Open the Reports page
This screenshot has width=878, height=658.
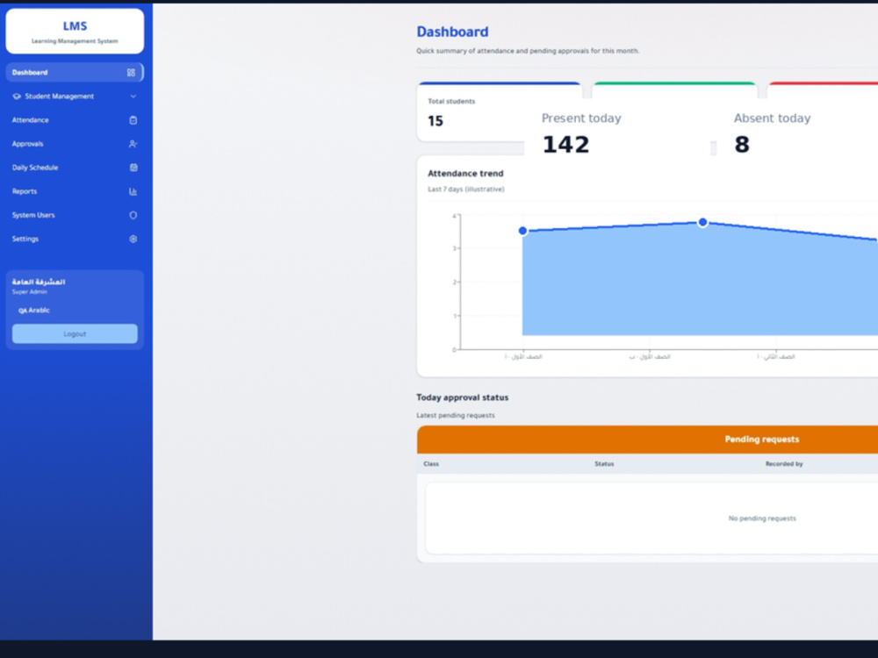click(x=75, y=191)
